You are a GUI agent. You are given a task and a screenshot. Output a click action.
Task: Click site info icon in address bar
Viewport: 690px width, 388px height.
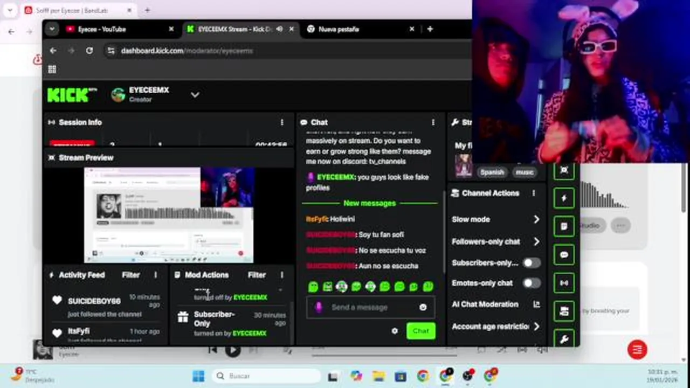(x=111, y=51)
